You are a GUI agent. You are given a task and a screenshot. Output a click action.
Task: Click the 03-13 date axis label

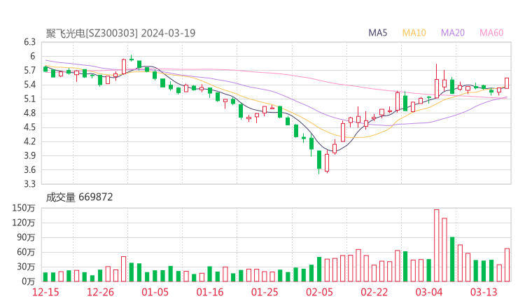pyautogui.click(x=484, y=292)
